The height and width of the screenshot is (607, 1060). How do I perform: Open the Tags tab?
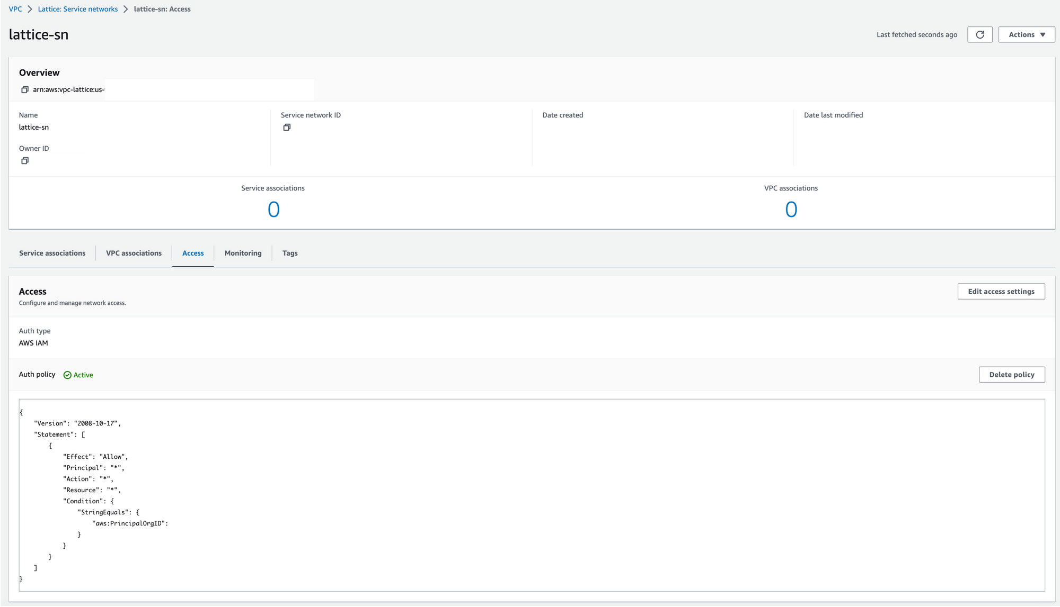289,253
